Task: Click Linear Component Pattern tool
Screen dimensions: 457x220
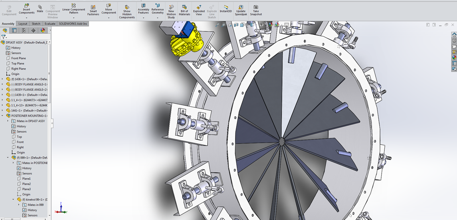Action: click(73, 9)
